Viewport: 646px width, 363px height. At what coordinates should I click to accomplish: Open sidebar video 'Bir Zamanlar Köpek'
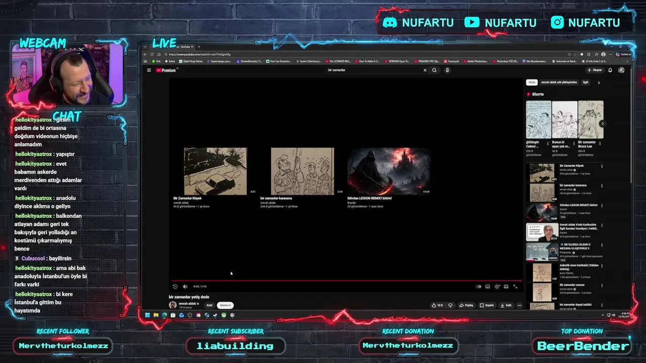tap(542, 173)
